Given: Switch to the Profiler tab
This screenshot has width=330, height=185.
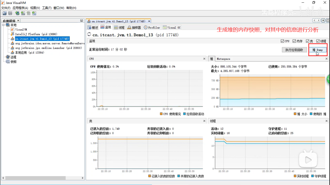Looking at the screenshot, I should [152, 28].
